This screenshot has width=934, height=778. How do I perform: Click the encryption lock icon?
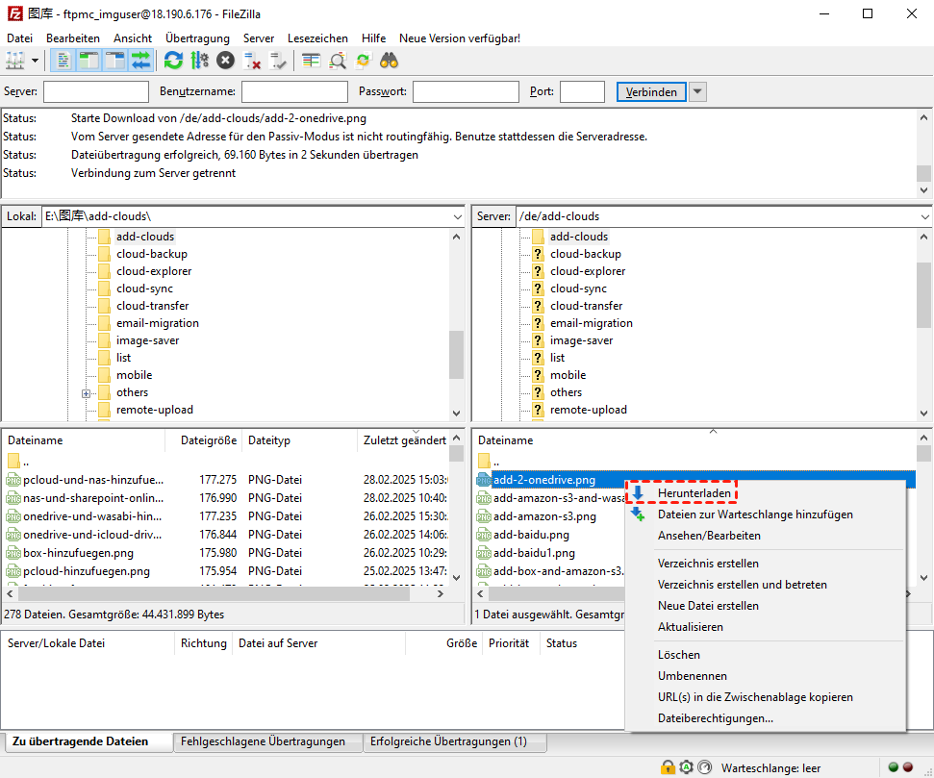[x=668, y=767]
